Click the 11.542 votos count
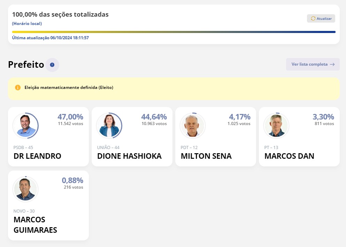Viewport: 346px width, 247px height. (71, 124)
